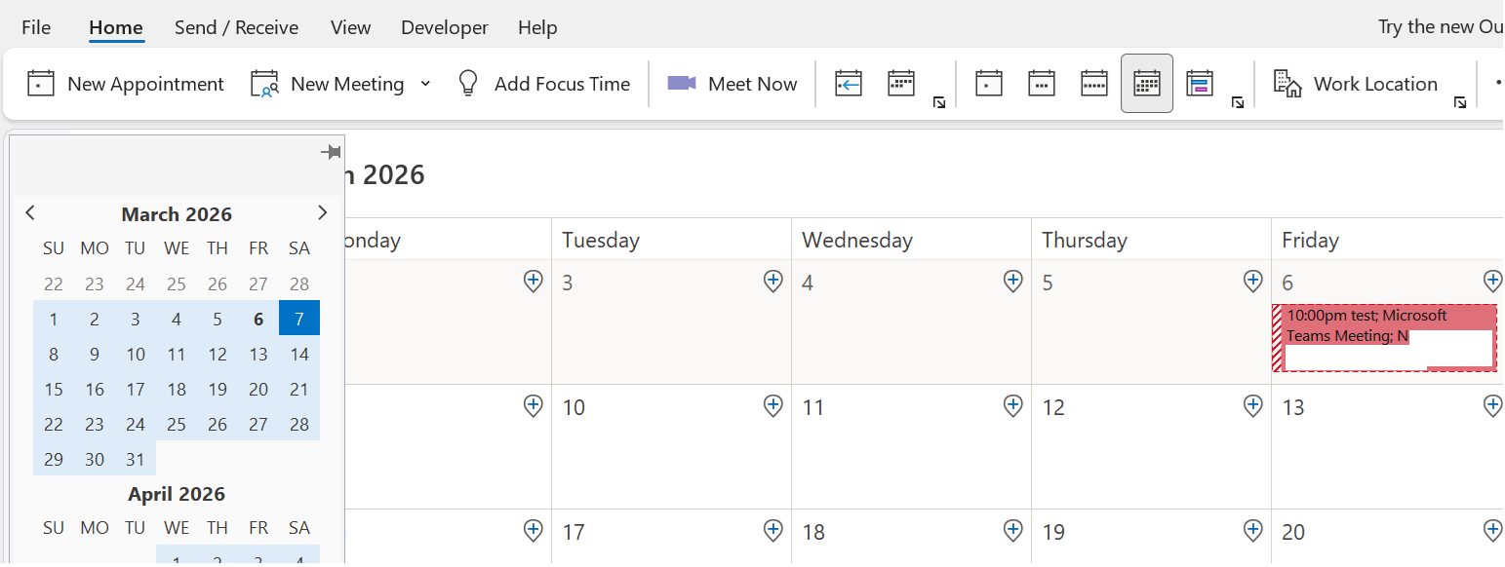This screenshot has height=567, width=1505.
Task: Switch to full Week view
Action: [x=1094, y=84]
